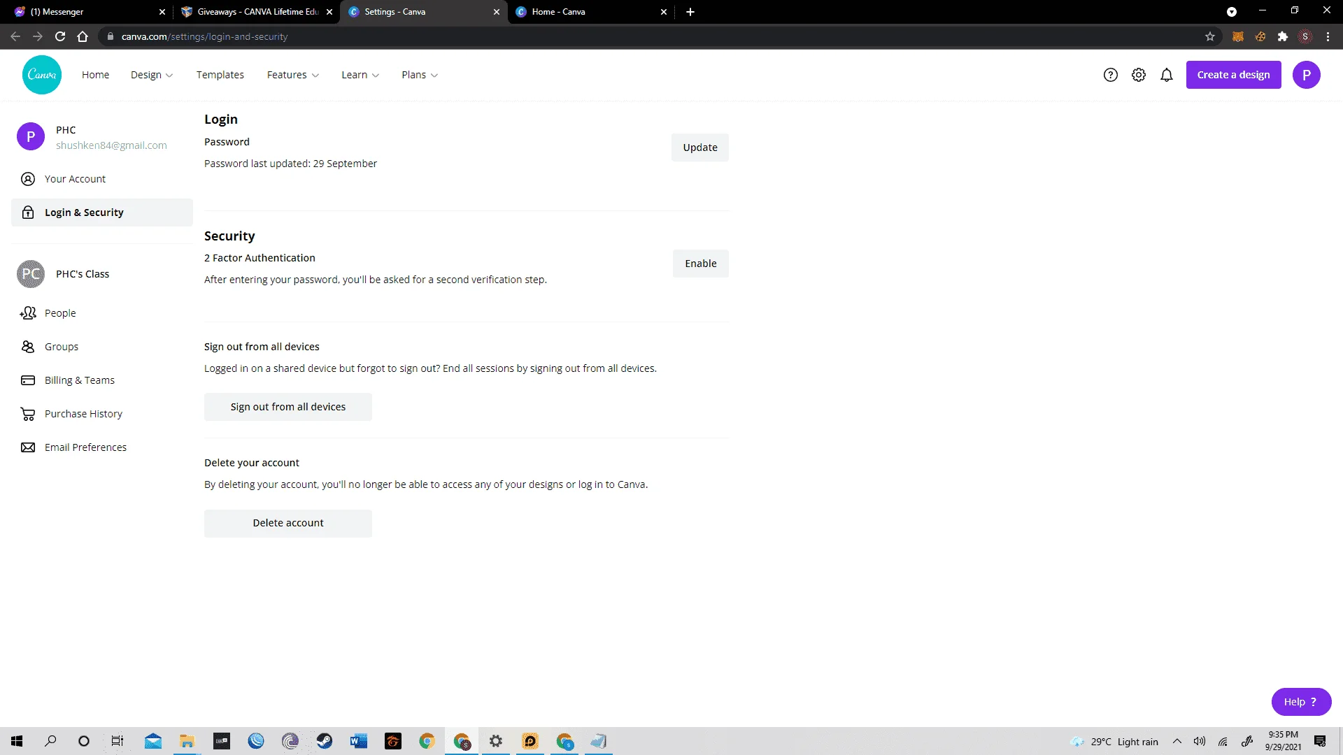Image resolution: width=1343 pixels, height=755 pixels.
Task: Click the browser home icon
Action: 83,36
